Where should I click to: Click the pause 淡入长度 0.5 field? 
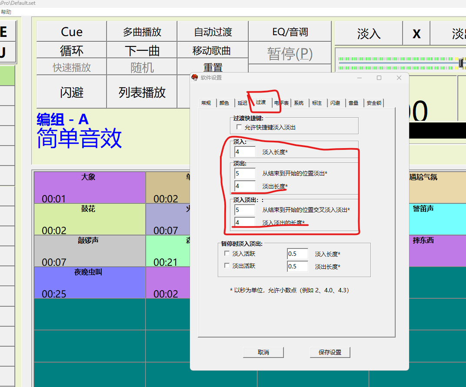297,254
